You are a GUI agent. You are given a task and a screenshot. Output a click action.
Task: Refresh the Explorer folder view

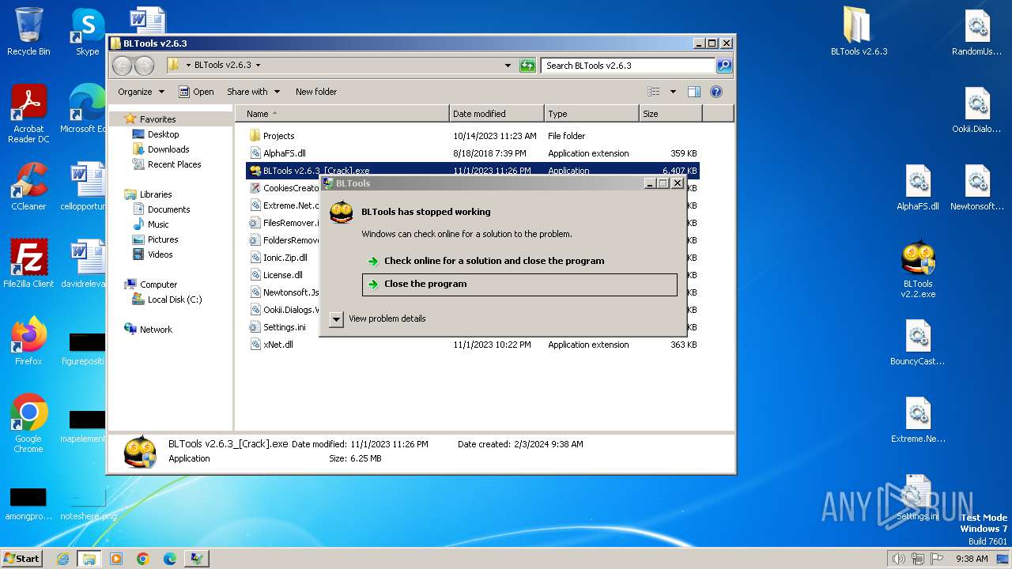[527, 66]
